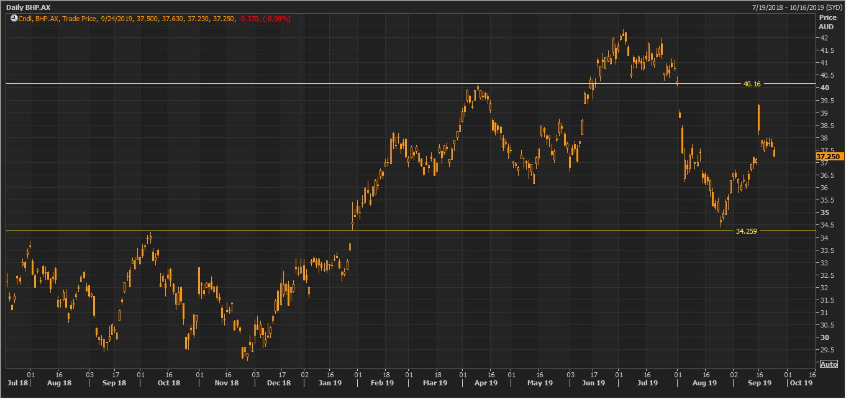Viewport: 846px width, 399px height.
Task: Click 'Cndl' in the chart legend
Action: click(x=25, y=19)
